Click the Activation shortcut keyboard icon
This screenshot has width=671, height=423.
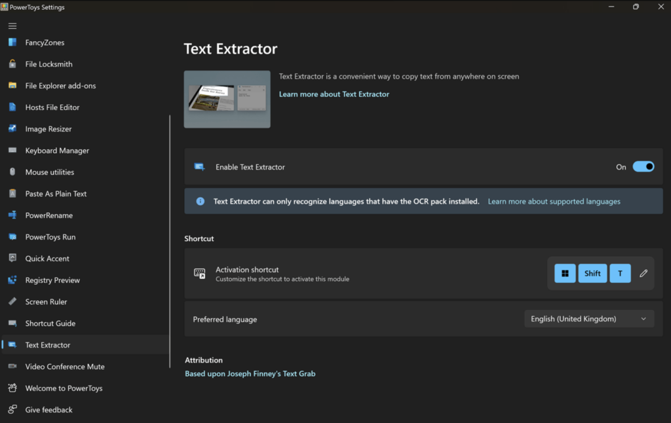click(x=199, y=273)
